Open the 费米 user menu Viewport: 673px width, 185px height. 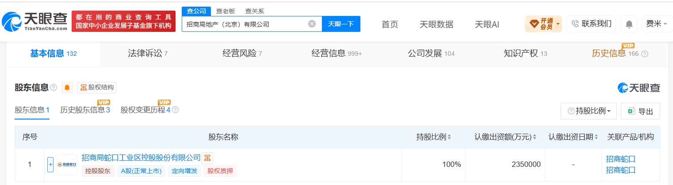657,24
